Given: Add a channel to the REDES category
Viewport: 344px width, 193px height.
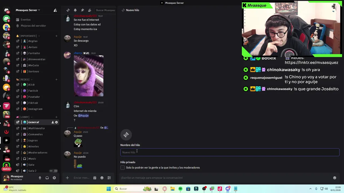Looking at the screenshot, I should [56, 80].
